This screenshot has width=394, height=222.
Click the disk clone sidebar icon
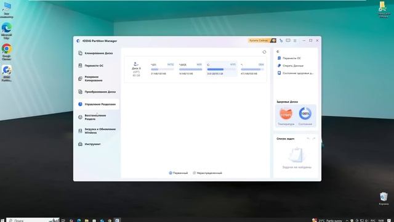click(80, 53)
